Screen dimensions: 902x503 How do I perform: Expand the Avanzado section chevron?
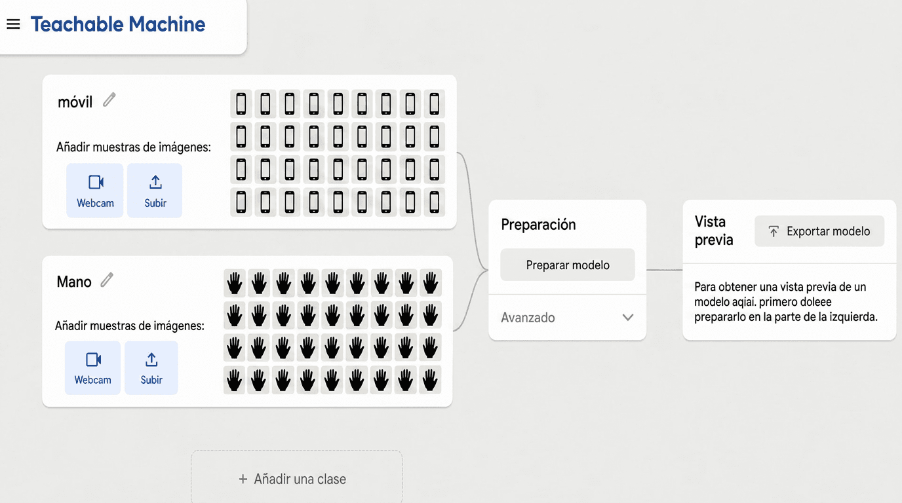click(628, 318)
